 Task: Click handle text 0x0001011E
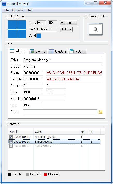pyautogui.click(x=21, y=146)
